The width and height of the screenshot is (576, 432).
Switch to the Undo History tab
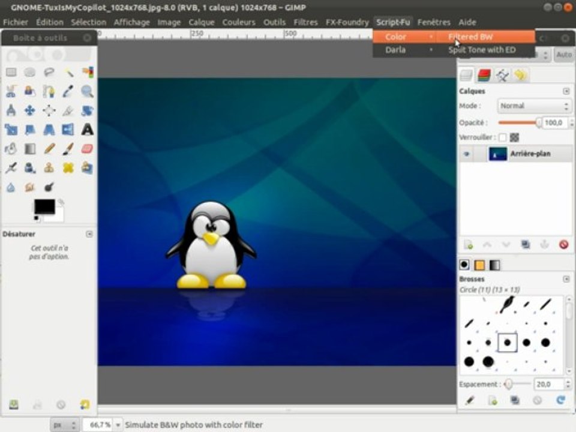[x=521, y=76]
